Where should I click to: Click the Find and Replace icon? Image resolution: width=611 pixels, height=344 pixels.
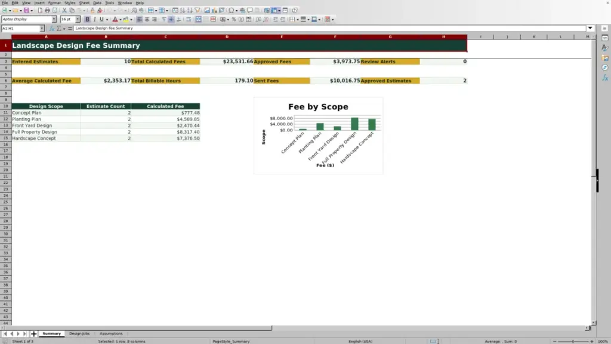point(134,10)
